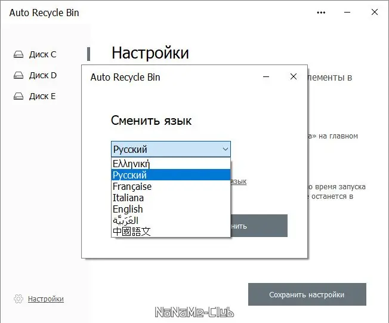Click the combo box chevron arrow
Screen dimensions: 389x323
pyautogui.click(x=226, y=149)
